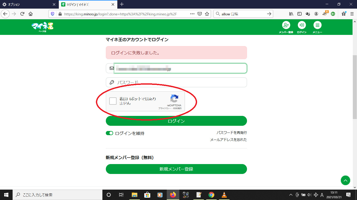Open the メールアドレスを忘れた link
The height and width of the screenshot is (200, 357).
pos(228,140)
